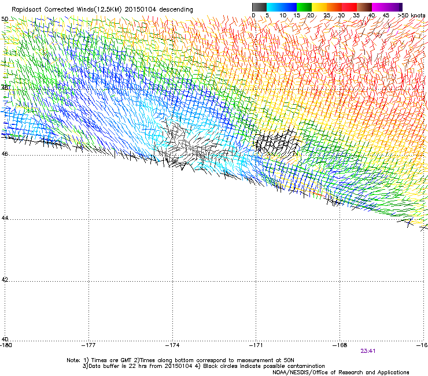Image resolution: width=428 pixels, height=376 pixels.
Task: Click the magenta 40-45 knots legend segment
Action: coord(379,7)
